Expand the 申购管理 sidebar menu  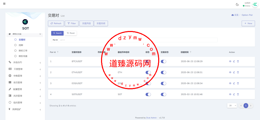25,76
